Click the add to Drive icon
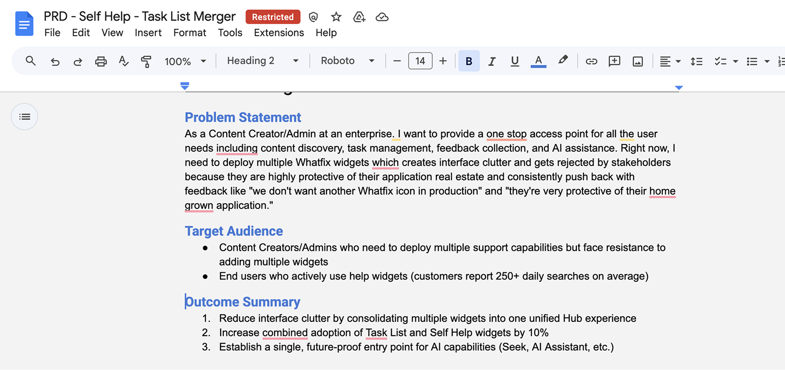785x370 pixels. tap(359, 17)
